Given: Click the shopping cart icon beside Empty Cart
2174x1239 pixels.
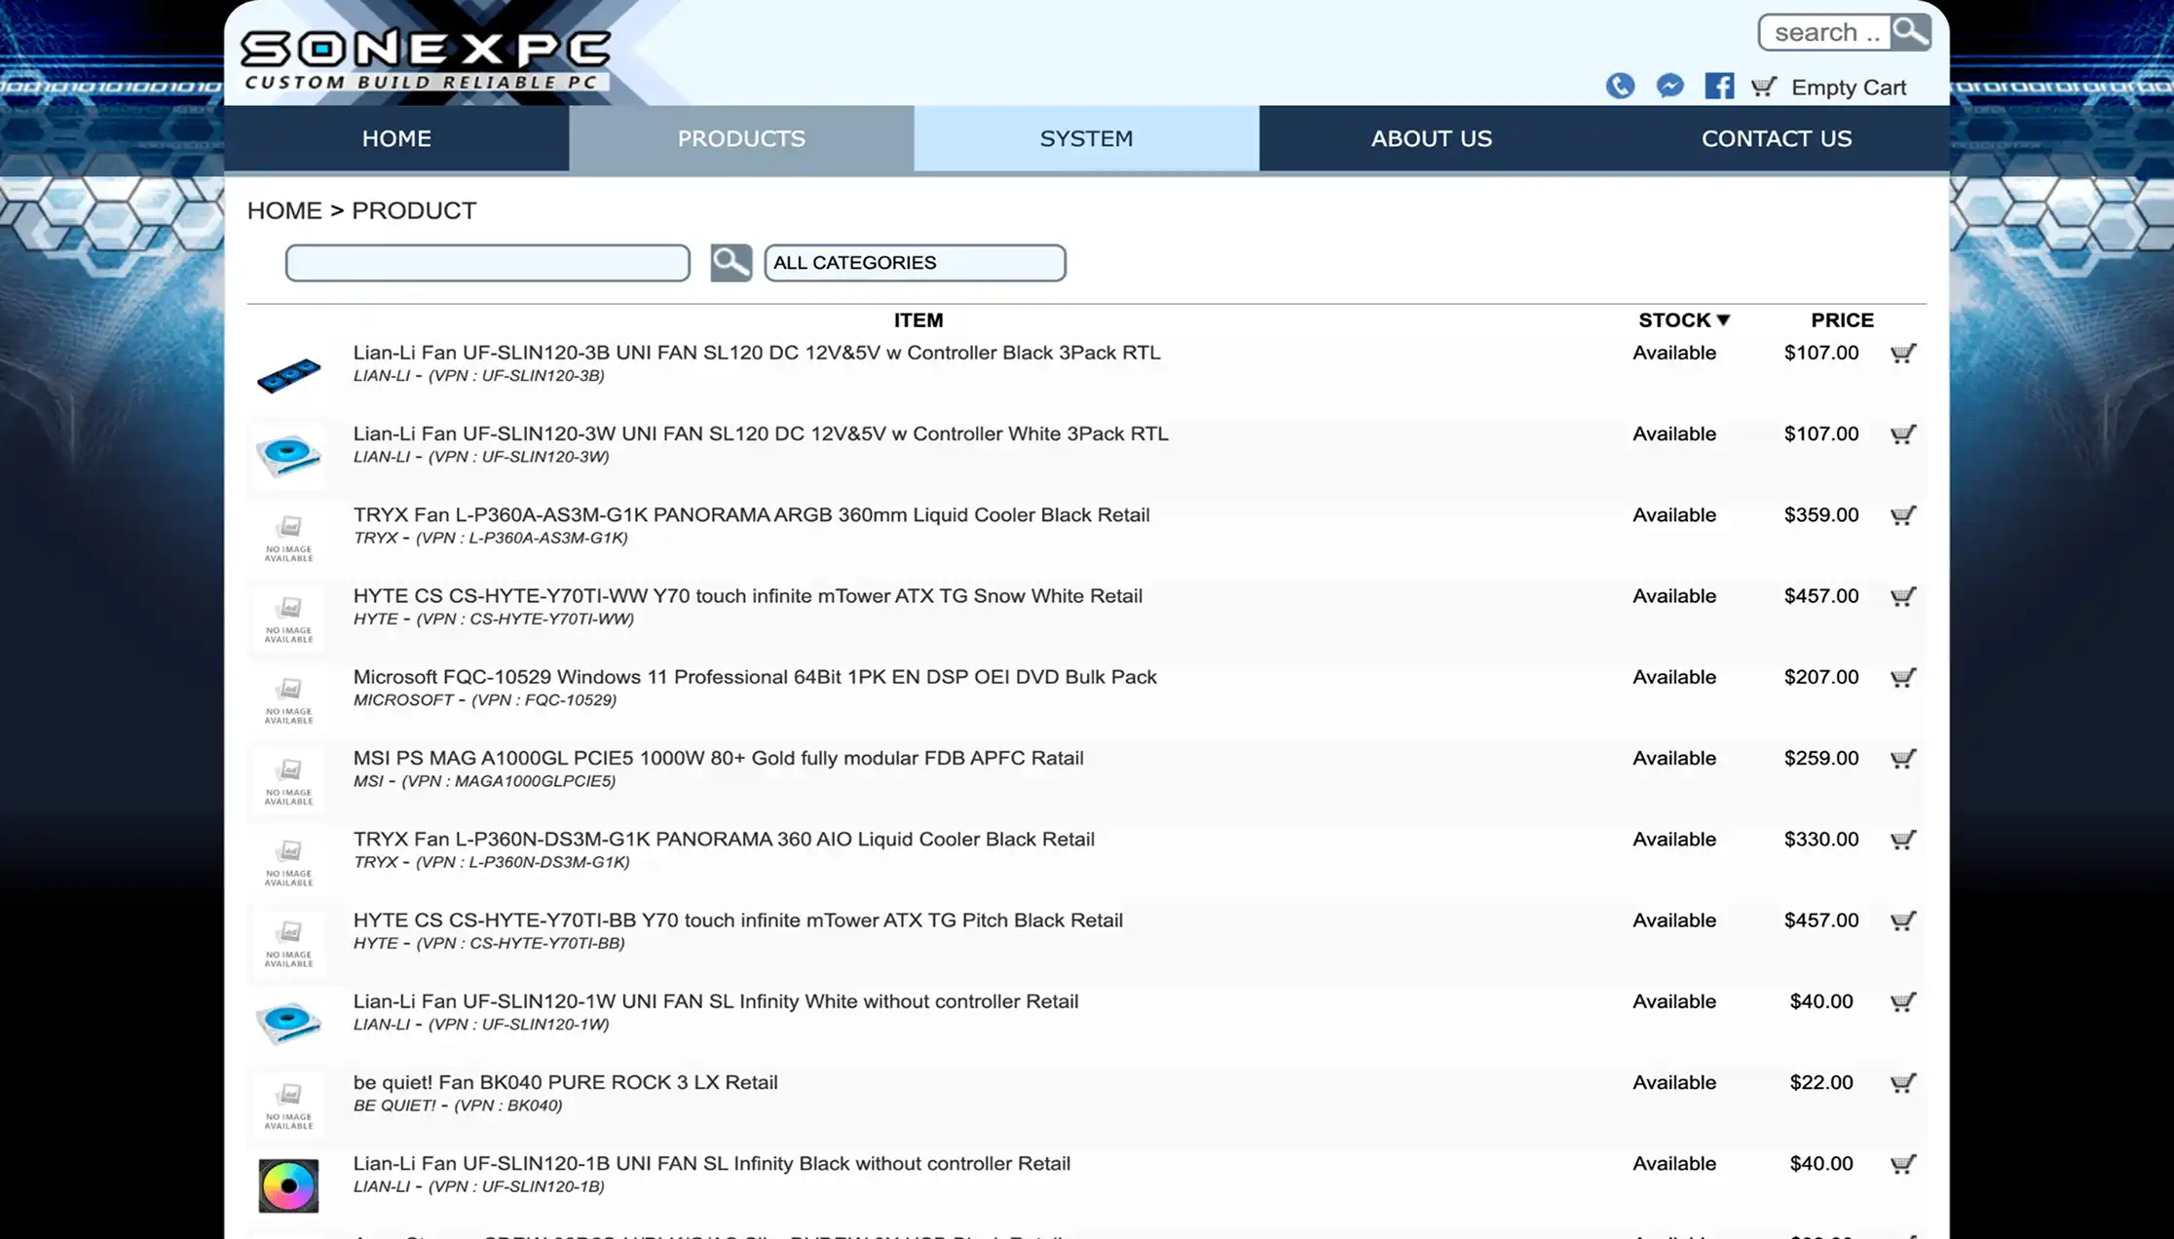Looking at the screenshot, I should 1764,87.
